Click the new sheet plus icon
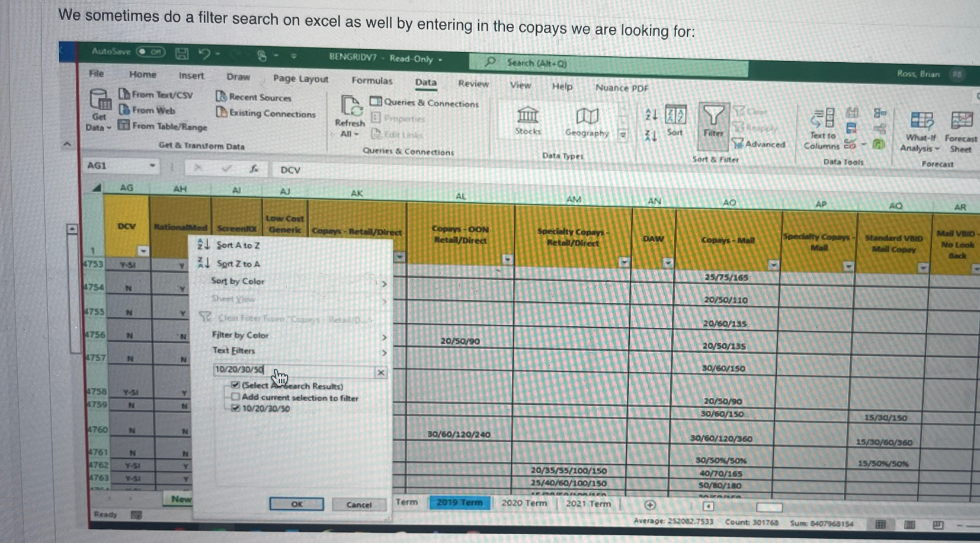Screen dimensions: 980x543 click(650, 504)
